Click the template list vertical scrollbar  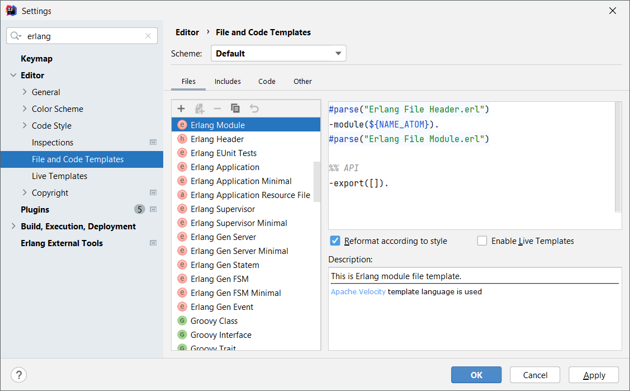(317, 181)
